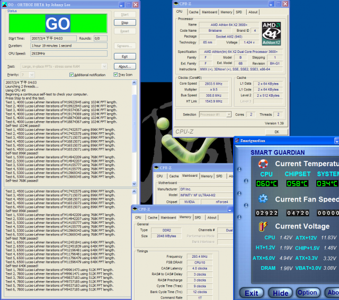The width and height of the screenshot is (339, 300).
Task: Switch to Mainboard tab in top CPU-Z
Action: tap(210, 12)
